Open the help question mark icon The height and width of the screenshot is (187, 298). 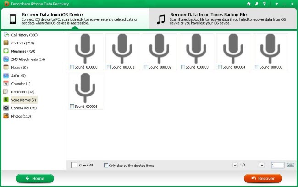265,4
